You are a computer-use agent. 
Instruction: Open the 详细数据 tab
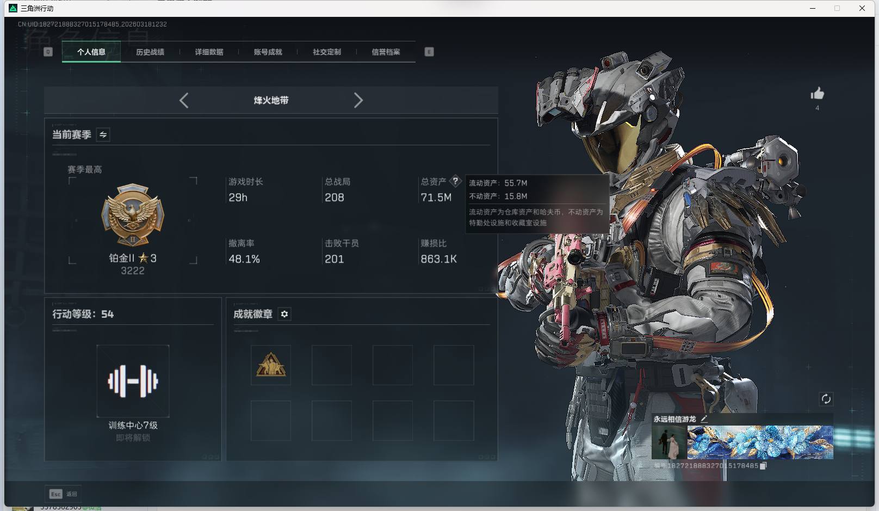(x=209, y=52)
